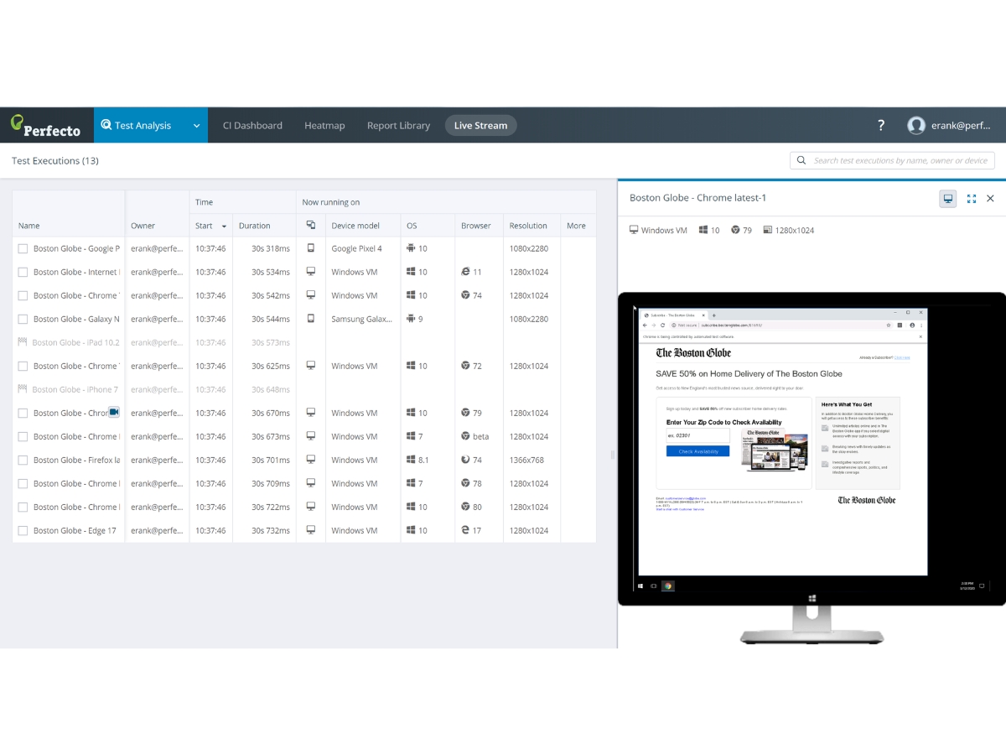Click the finish flag beside iPhone 7 row

tap(23, 389)
